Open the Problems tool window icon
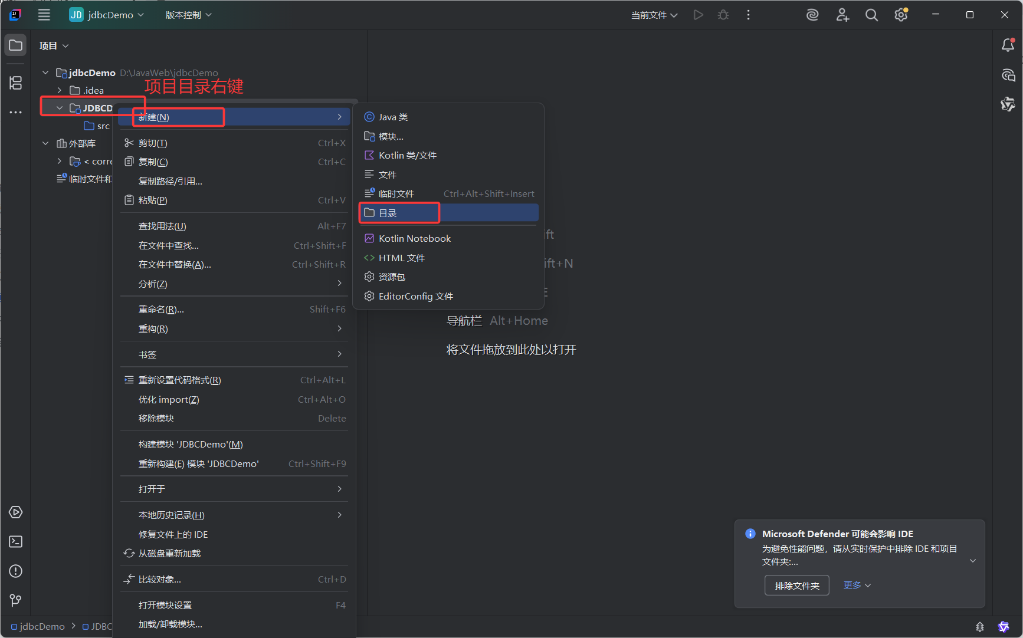The width and height of the screenshot is (1023, 638). pyautogui.click(x=16, y=571)
